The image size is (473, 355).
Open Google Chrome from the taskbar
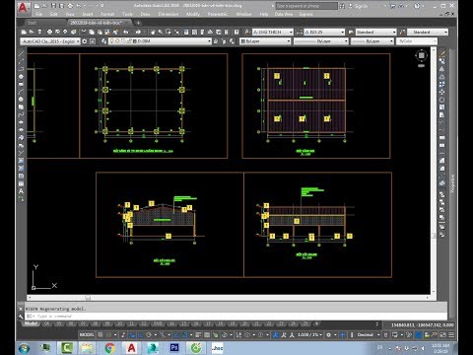coord(110,347)
